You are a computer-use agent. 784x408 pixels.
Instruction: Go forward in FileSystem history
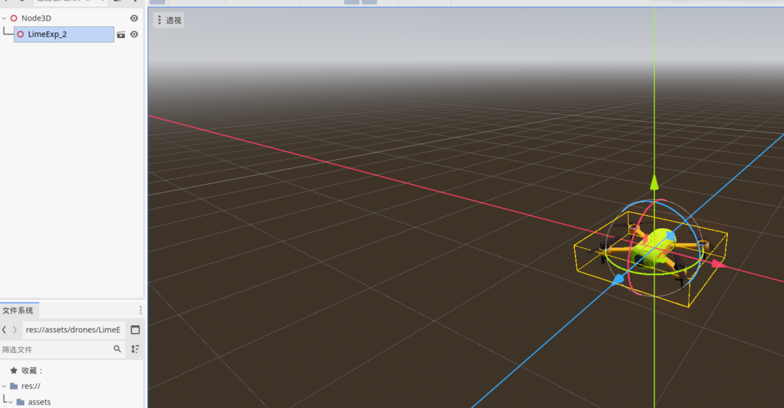(x=15, y=329)
